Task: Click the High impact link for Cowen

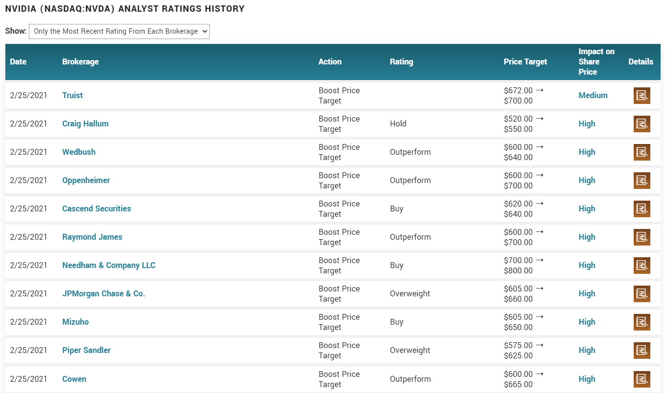Action: pos(587,379)
